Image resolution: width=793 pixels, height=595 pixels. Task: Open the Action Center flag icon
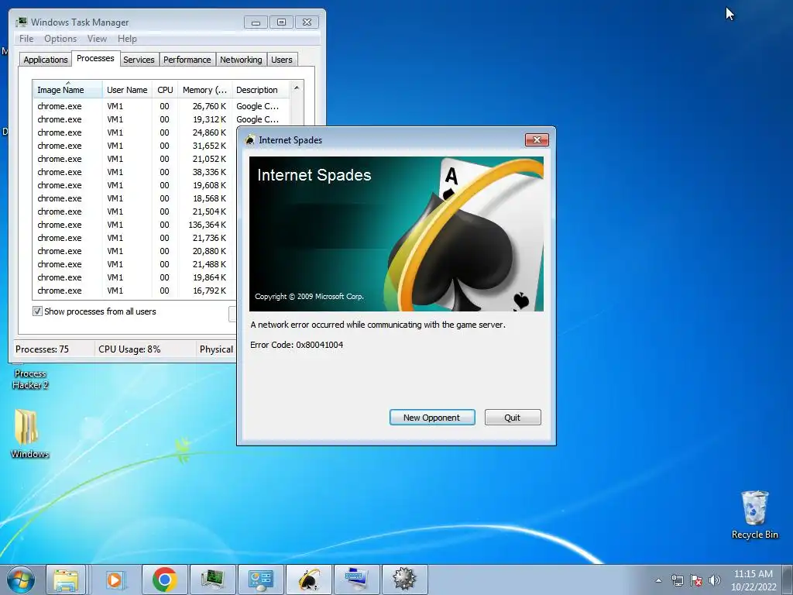pos(696,580)
